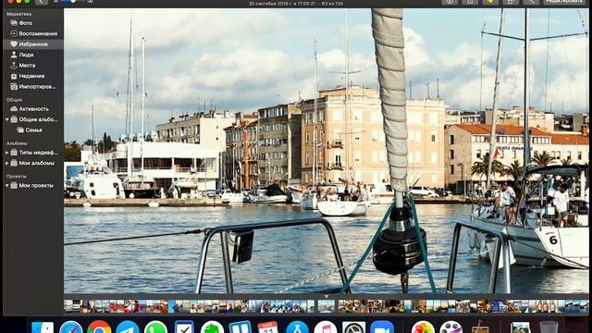Select the Мои альбомы folder
This screenshot has height=333, width=592.
tap(33, 163)
